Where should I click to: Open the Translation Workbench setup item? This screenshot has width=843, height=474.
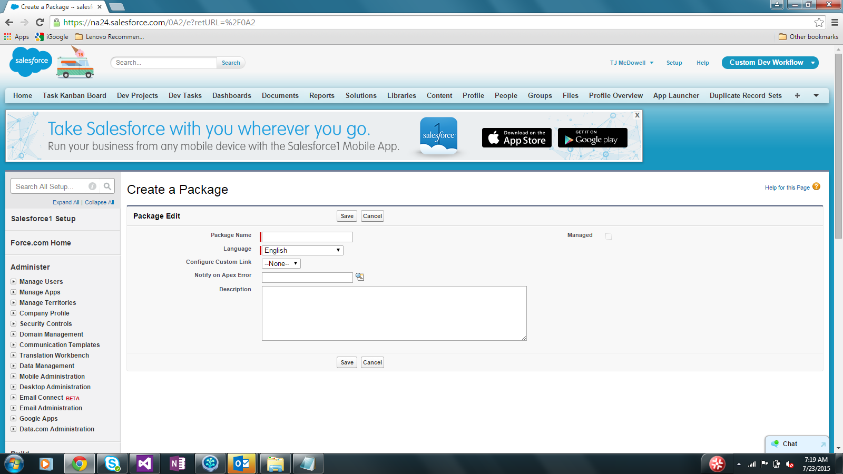pyautogui.click(x=54, y=355)
